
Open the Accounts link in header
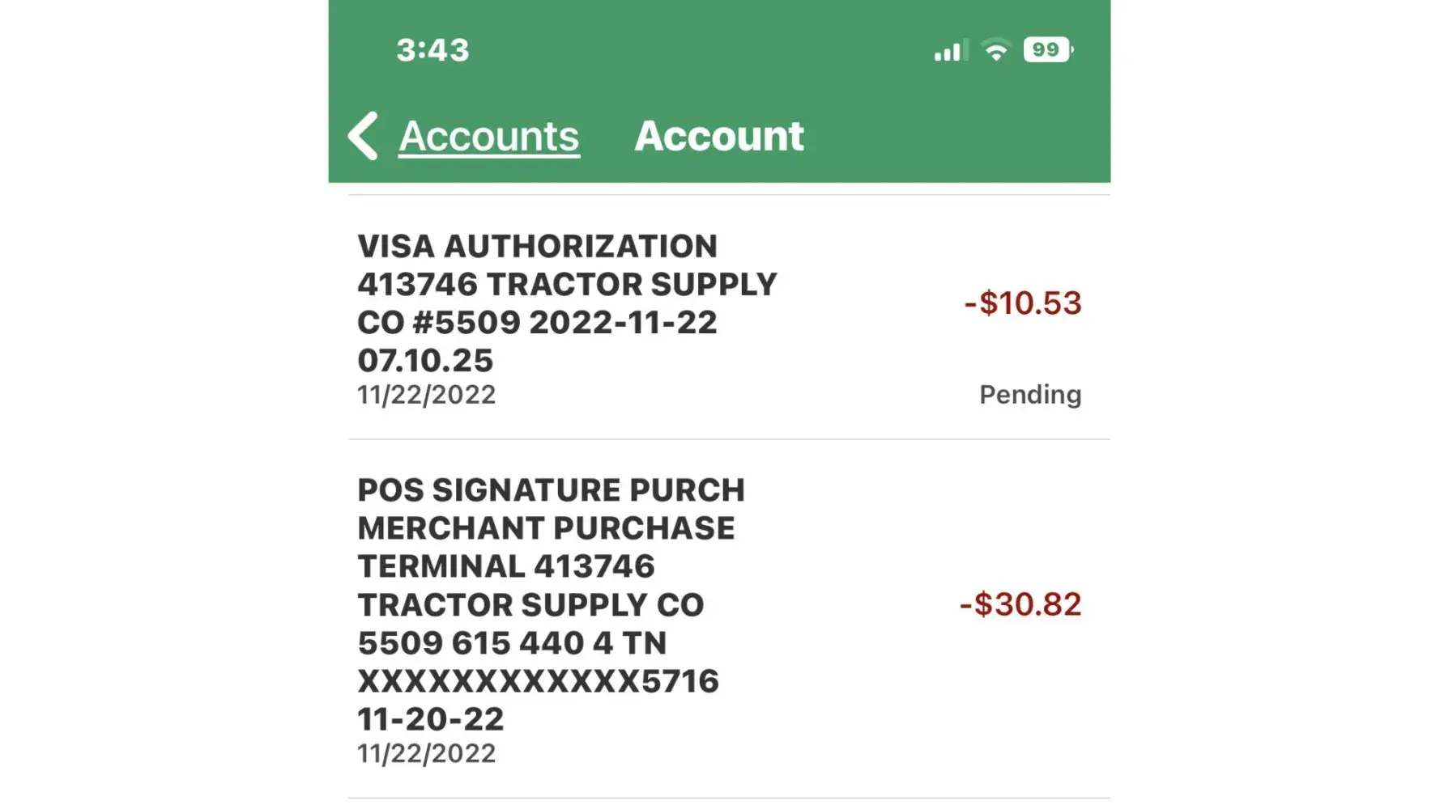pos(489,136)
